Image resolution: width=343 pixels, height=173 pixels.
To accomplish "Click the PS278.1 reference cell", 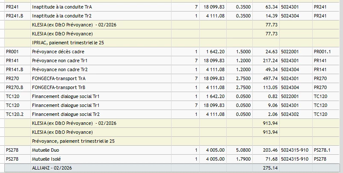I will [326, 150].
